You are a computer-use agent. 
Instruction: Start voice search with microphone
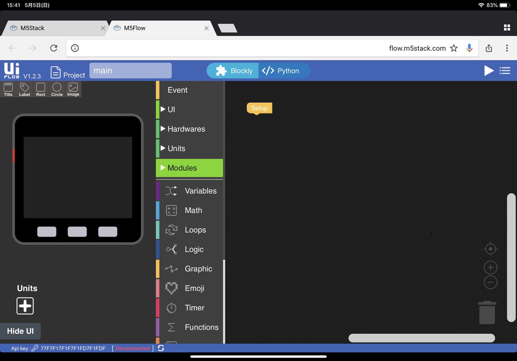tap(469, 48)
